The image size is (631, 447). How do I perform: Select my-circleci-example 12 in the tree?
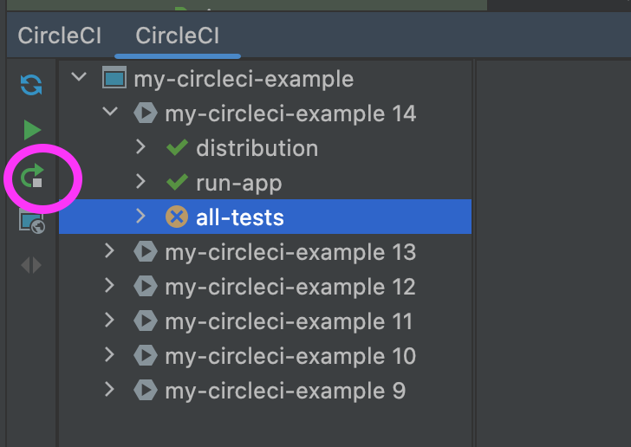pos(265,286)
